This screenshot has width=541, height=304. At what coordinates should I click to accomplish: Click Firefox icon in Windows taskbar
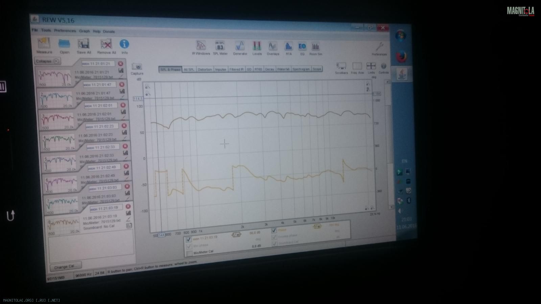point(401,57)
